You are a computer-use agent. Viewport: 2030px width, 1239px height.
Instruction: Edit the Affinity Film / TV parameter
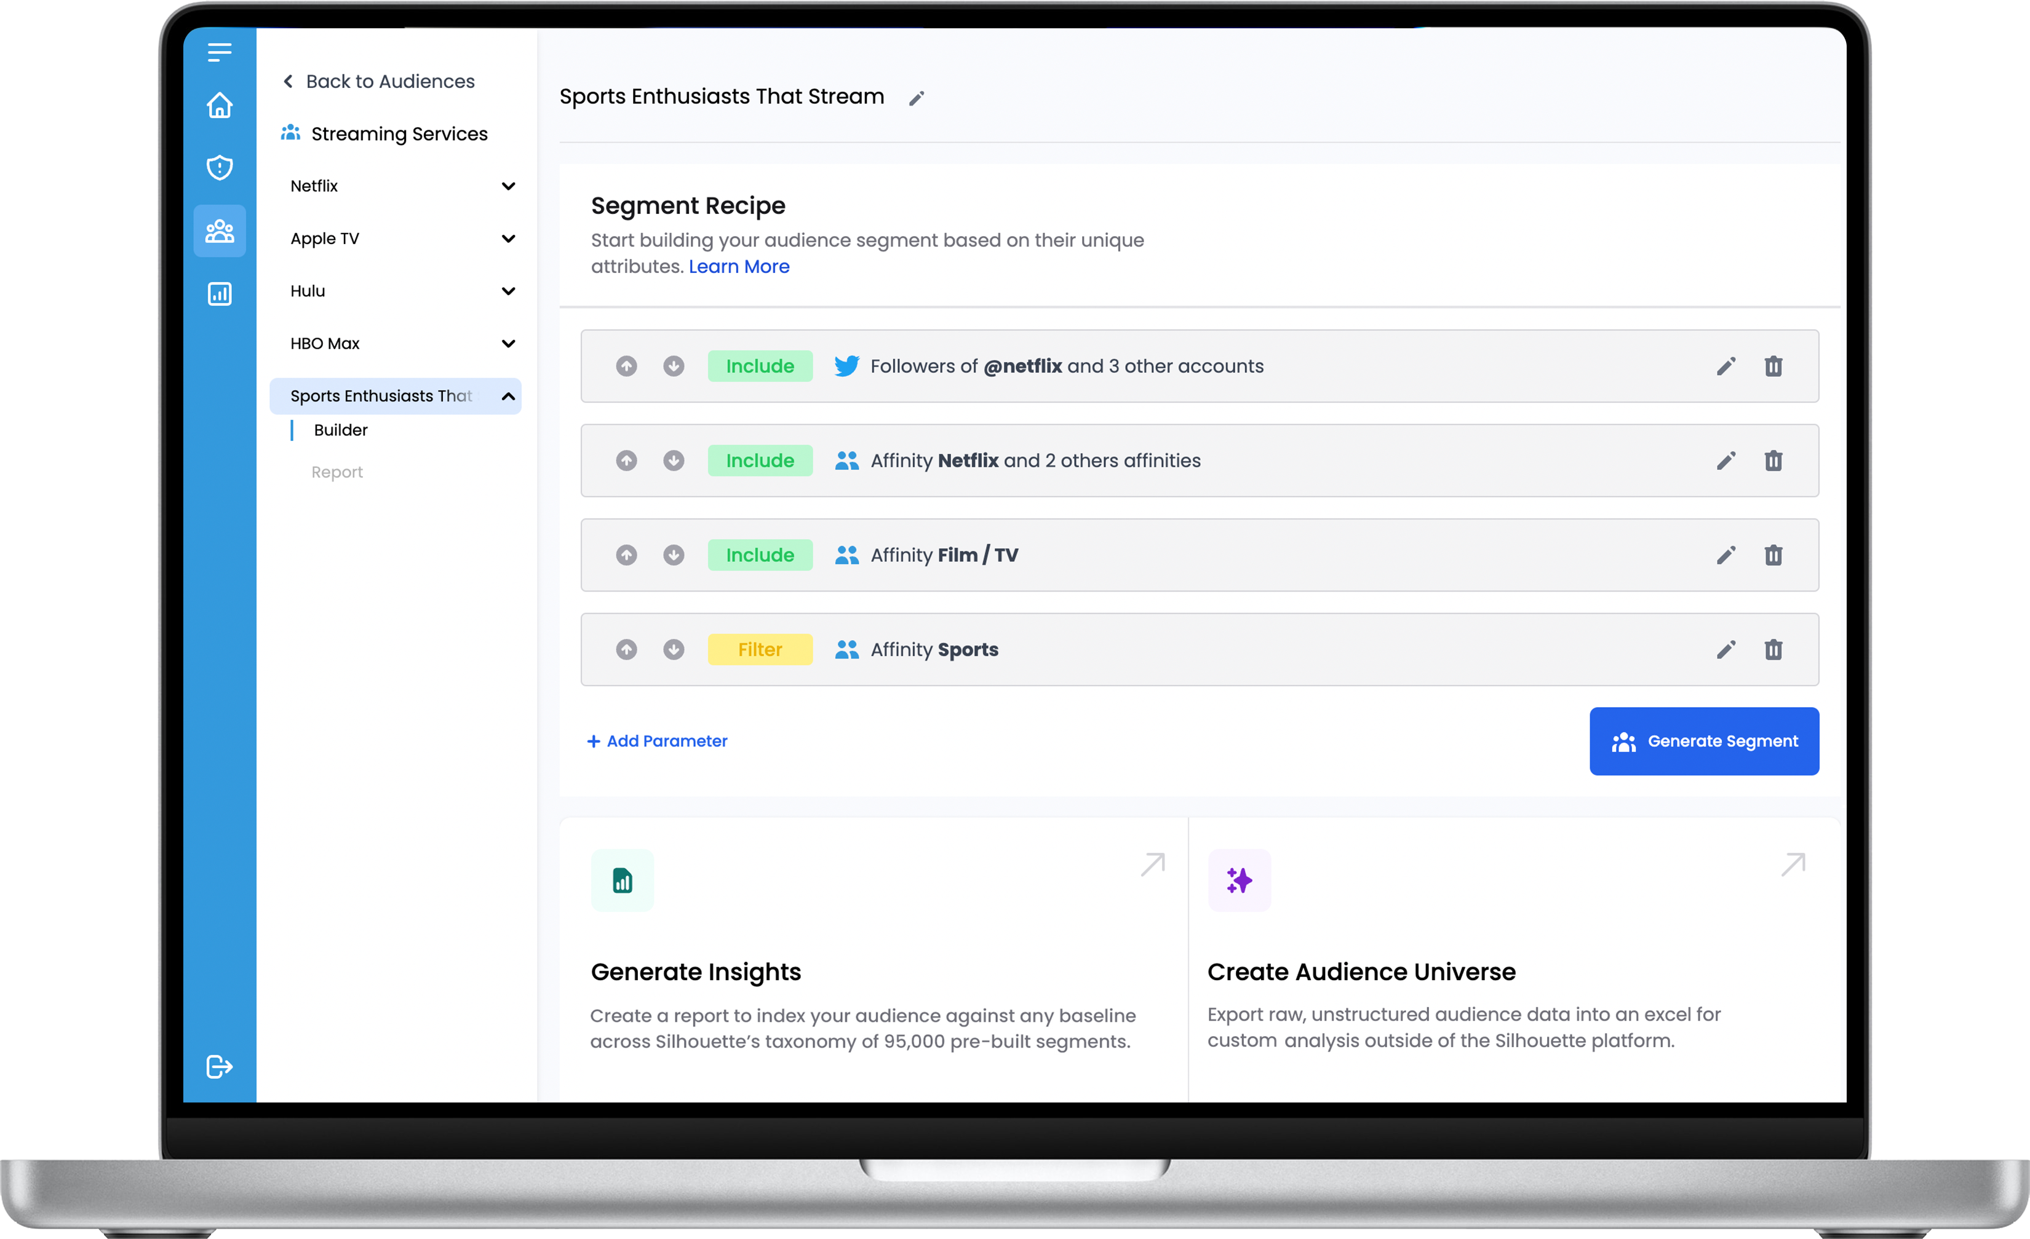[x=1726, y=556]
